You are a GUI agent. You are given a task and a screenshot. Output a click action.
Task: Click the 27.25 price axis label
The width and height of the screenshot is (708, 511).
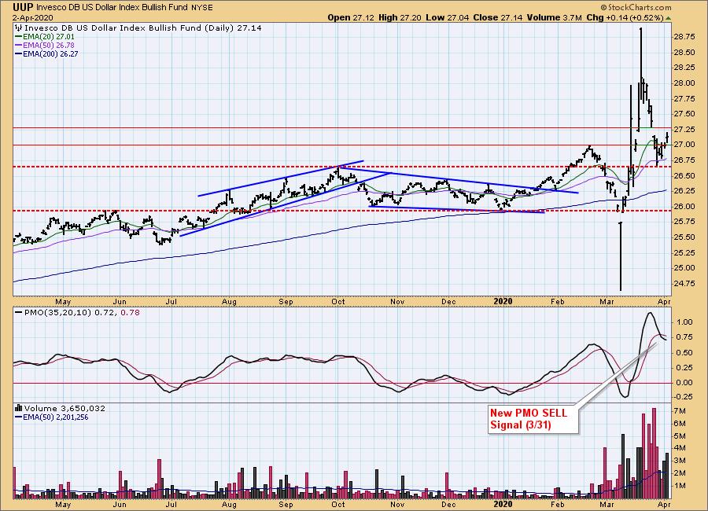click(x=684, y=130)
